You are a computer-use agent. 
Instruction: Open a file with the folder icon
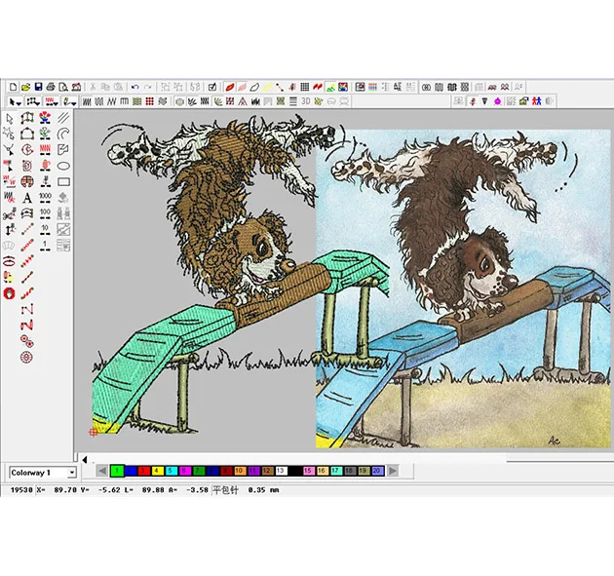tap(25, 87)
